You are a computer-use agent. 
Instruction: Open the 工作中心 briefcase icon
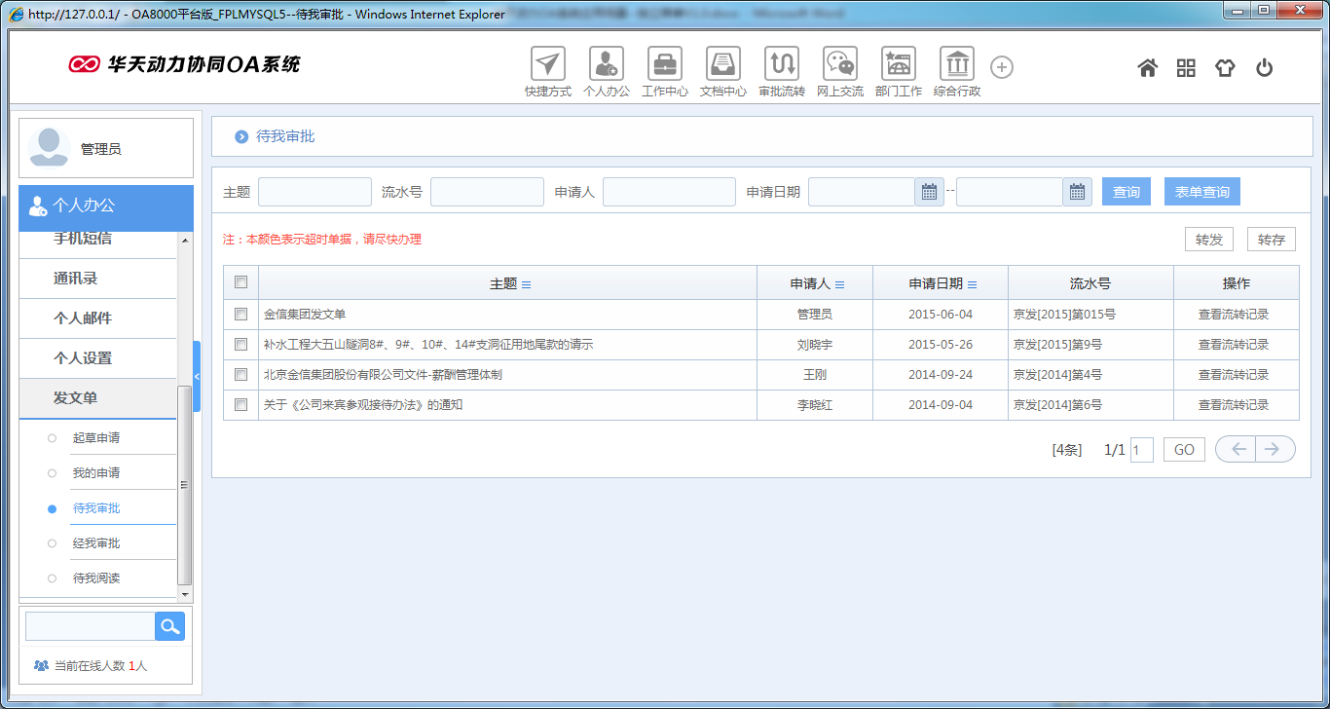(x=665, y=64)
